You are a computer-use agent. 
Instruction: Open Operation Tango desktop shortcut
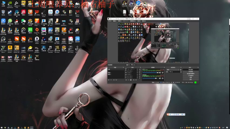click(37, 22)
